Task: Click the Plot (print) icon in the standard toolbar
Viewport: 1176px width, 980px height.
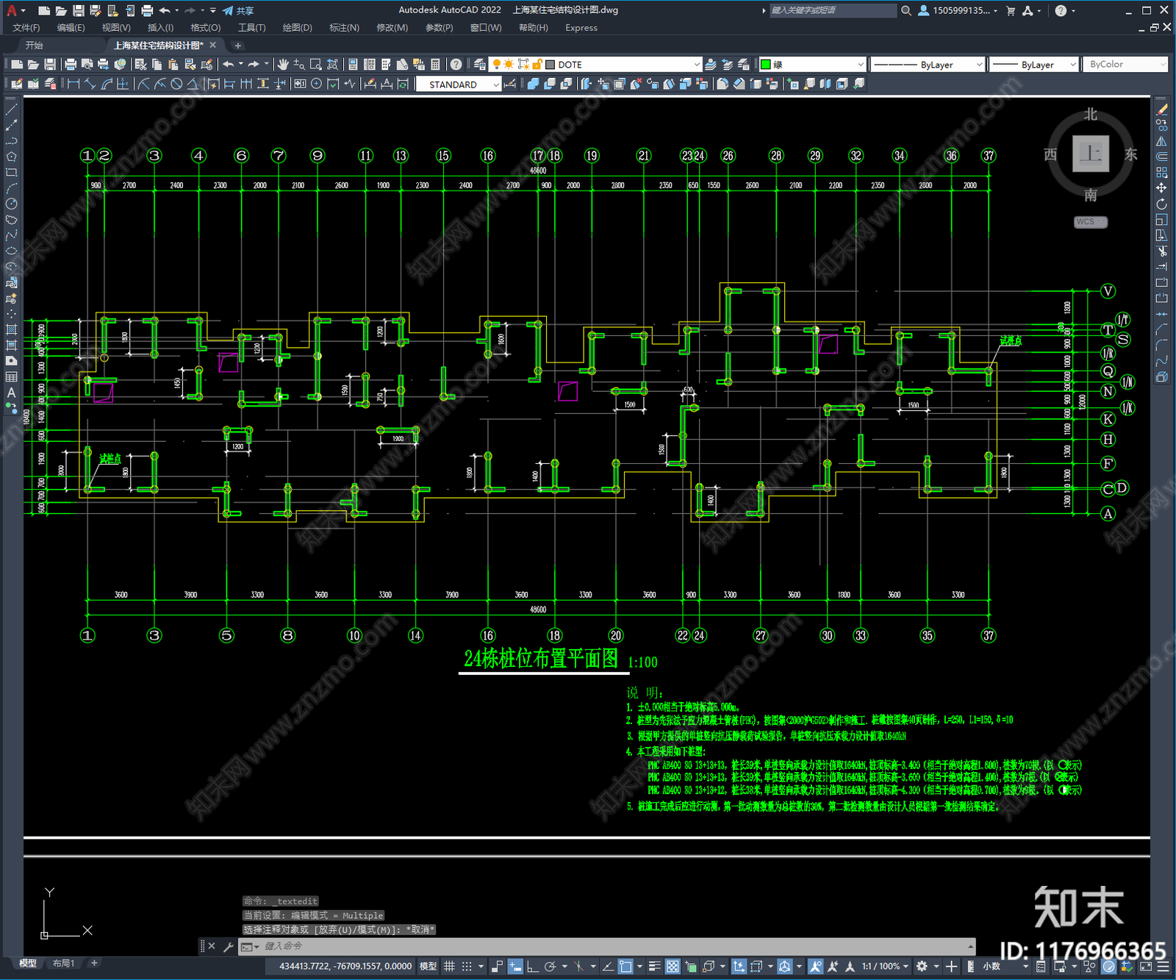Action: click(x=71, y=65)
